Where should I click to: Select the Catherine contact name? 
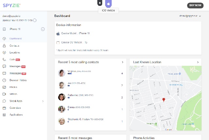pyautogui.click(x=73, y=95)
